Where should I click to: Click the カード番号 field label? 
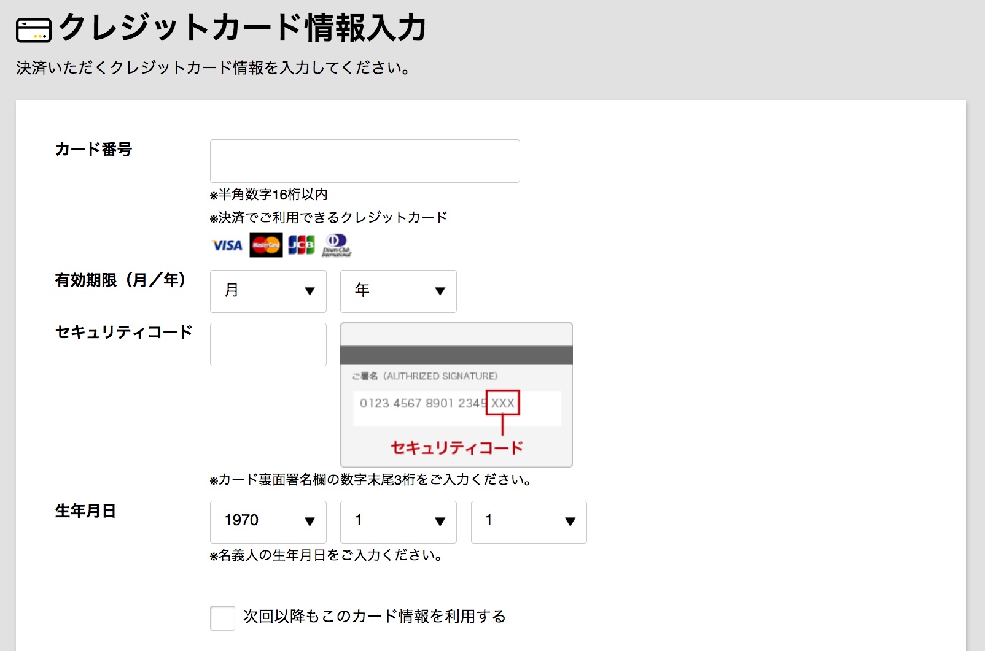click(x=93, y=149)
